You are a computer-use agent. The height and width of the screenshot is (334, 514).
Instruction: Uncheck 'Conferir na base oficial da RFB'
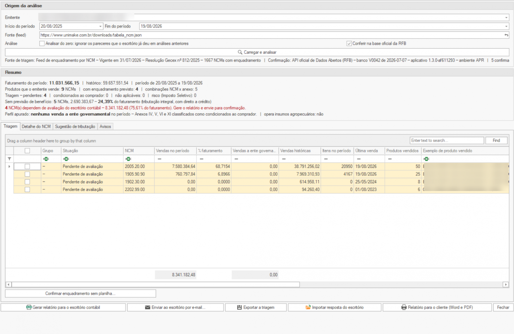(349, 43)
